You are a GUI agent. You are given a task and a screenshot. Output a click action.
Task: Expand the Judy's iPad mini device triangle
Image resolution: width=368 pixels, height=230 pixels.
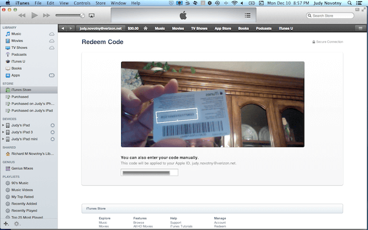point(3,139)
